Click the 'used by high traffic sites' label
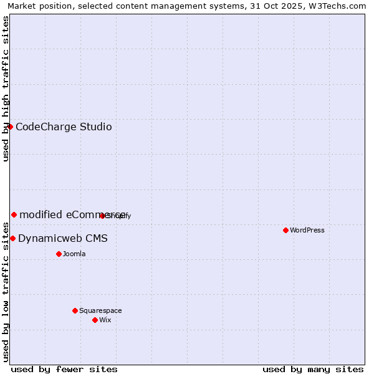This screenshot has height=374, width=374. 6,89
